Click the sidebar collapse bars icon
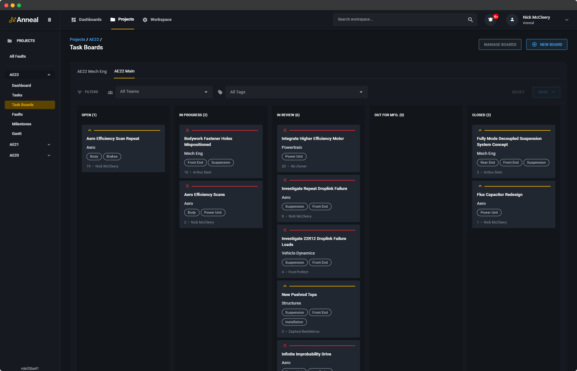The width and height of the screenshot is (577, 371). 49,20
